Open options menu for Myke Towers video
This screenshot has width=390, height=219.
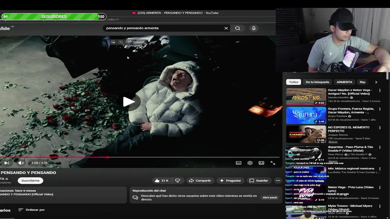click(380, 206)
